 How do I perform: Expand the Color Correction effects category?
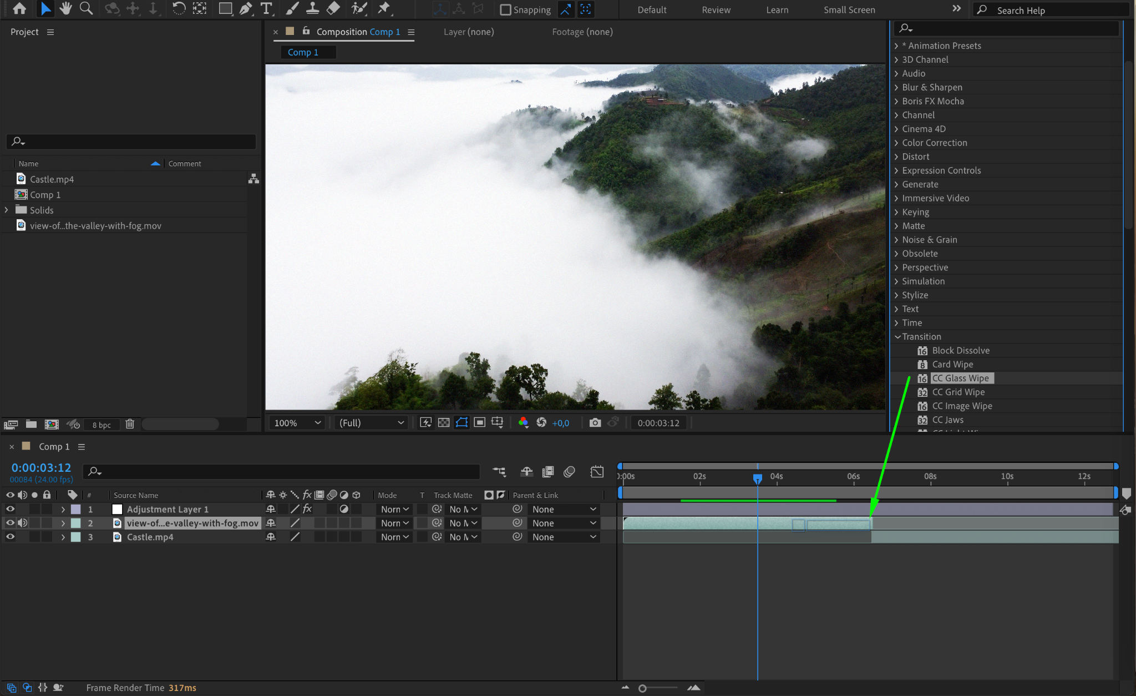934,143
